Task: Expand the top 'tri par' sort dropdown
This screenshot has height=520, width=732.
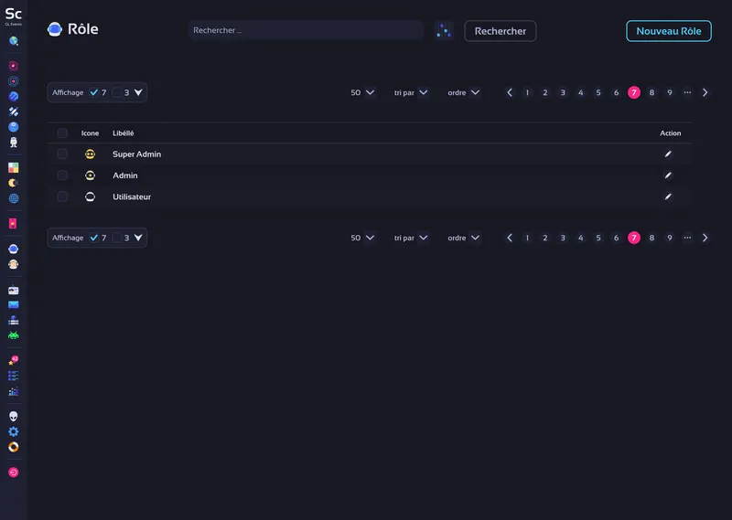Action: (411, 92)
